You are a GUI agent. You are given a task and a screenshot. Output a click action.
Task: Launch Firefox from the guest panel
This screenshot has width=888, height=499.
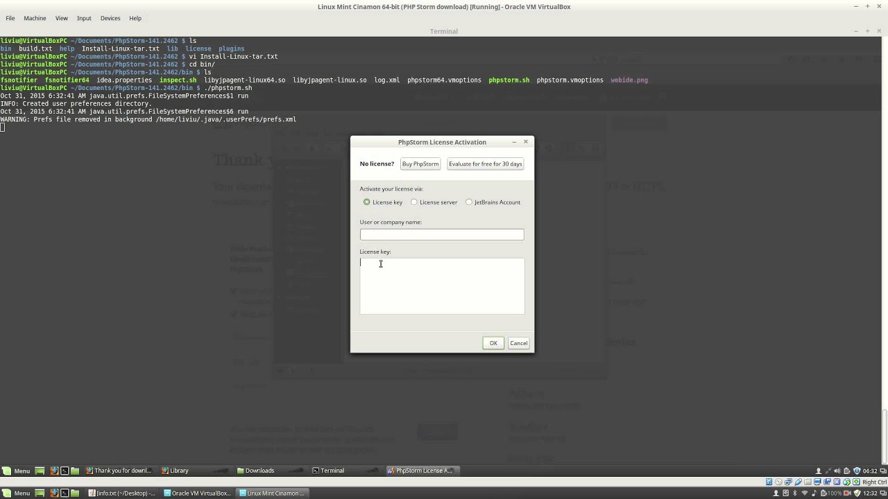click(x=54, y=471)
